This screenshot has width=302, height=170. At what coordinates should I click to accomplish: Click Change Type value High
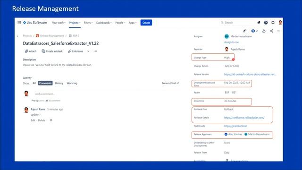click(226, 58)
